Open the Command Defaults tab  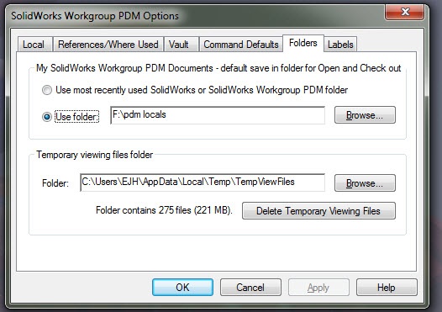(x=241, y=45)
